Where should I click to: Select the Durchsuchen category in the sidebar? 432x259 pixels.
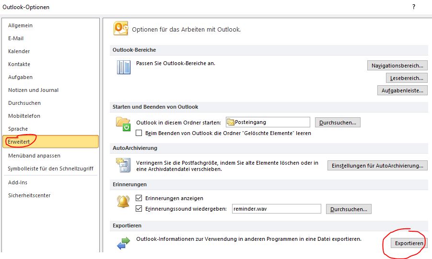click(x=24, y=103)
